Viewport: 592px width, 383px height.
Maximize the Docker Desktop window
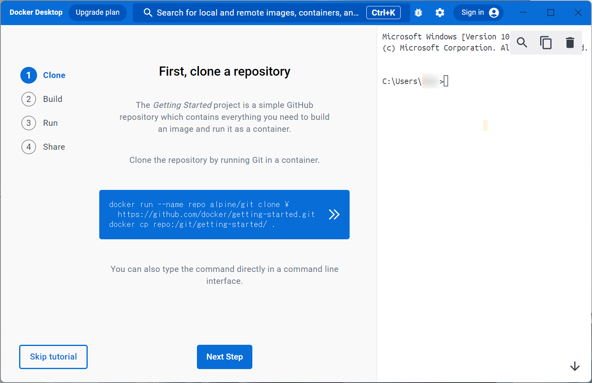[x=551, y=13]
